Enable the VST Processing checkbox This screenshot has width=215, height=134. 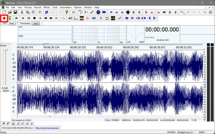[18, 23]
